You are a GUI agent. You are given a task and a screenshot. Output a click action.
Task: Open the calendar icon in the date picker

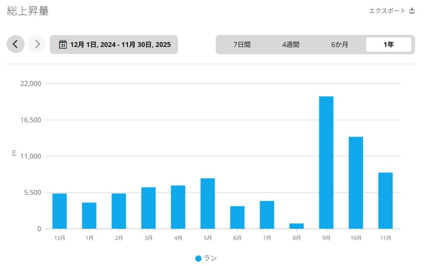click(63, 44)
